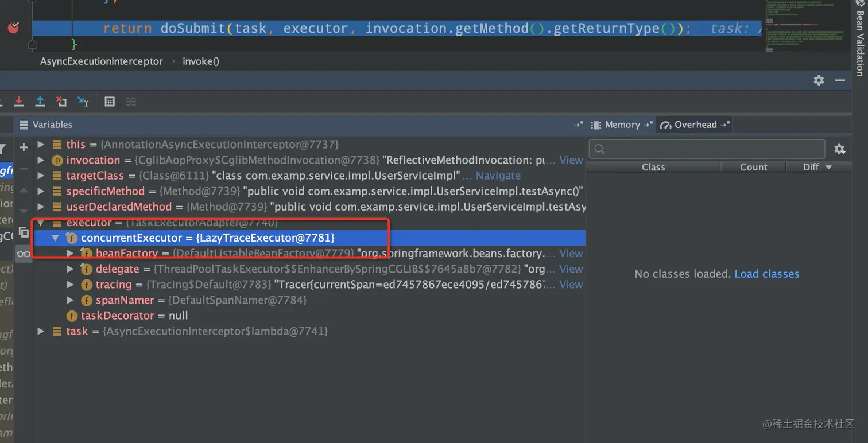This screenshot has height=443, width=868.
Task: Expand the task variable node
Action: click(x=41, y=331)
